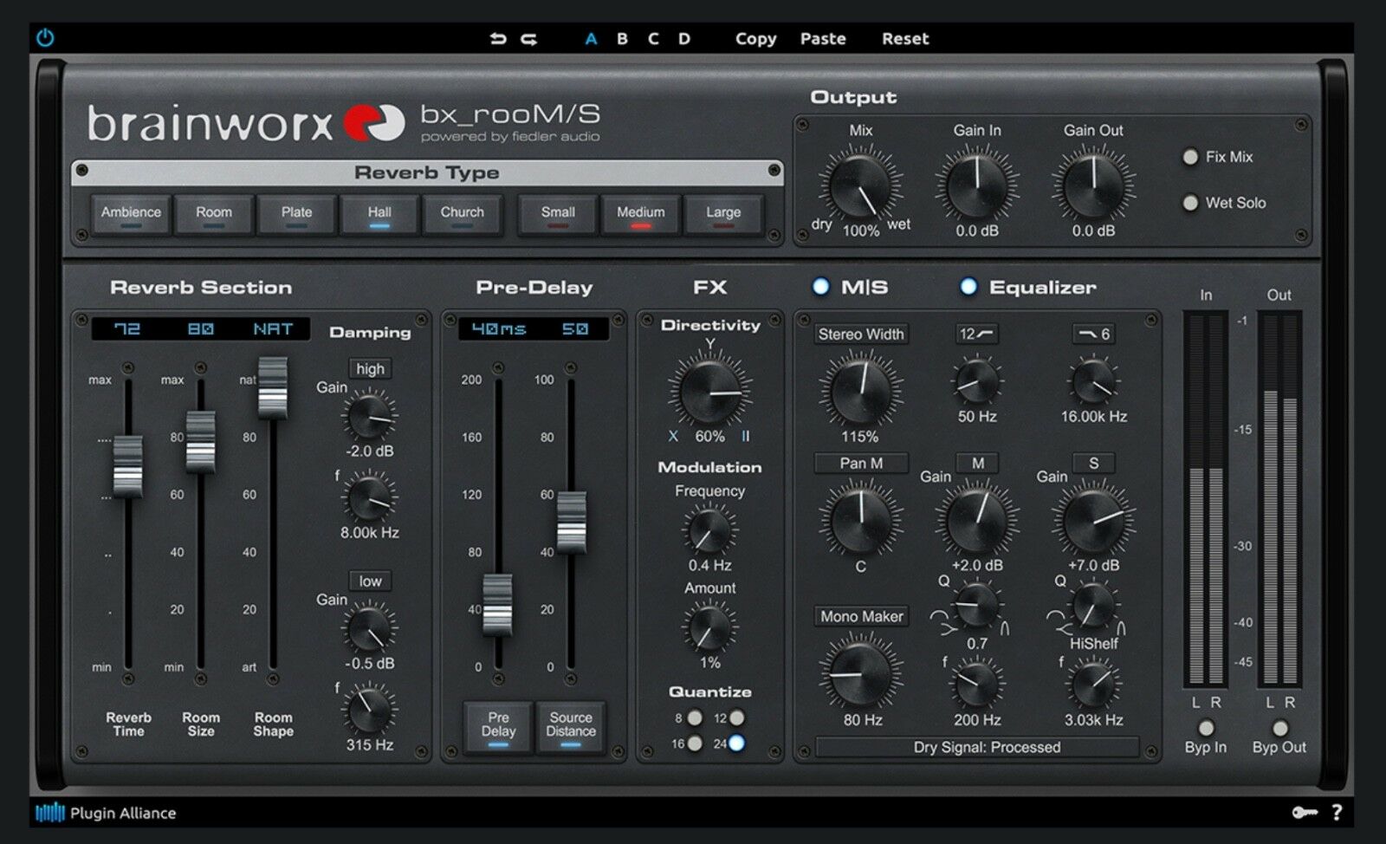Image resolution: width=1386 pixels, height=844 pixels.
Task: Click the redo arrow icon
Action: pyautogui.click(x=528, y=39)
